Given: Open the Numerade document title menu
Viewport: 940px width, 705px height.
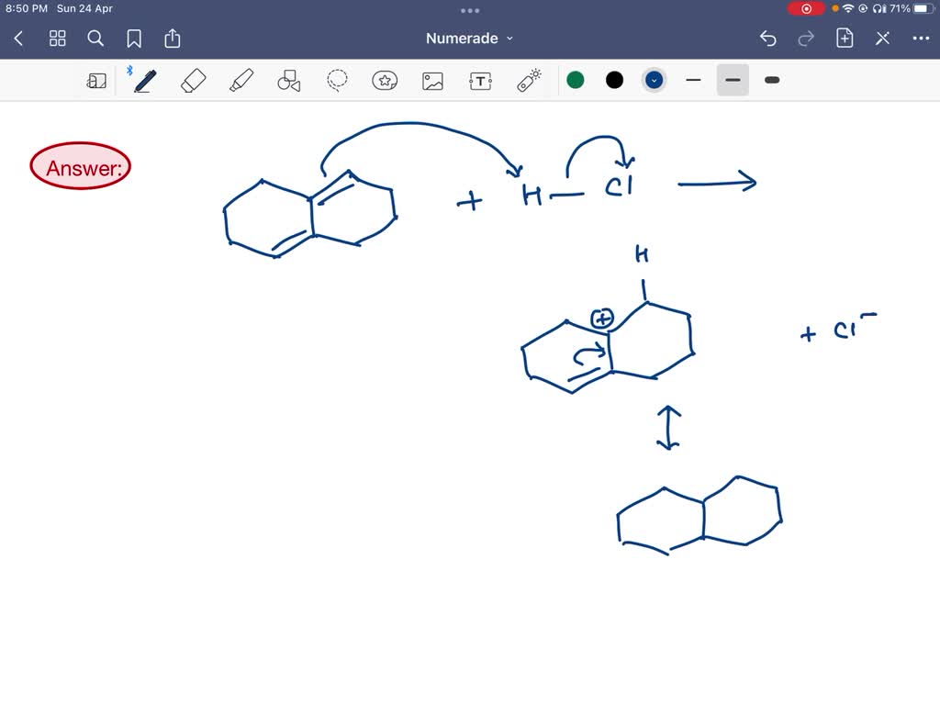Looking at the screenshot, I should [x=470, y=39].
